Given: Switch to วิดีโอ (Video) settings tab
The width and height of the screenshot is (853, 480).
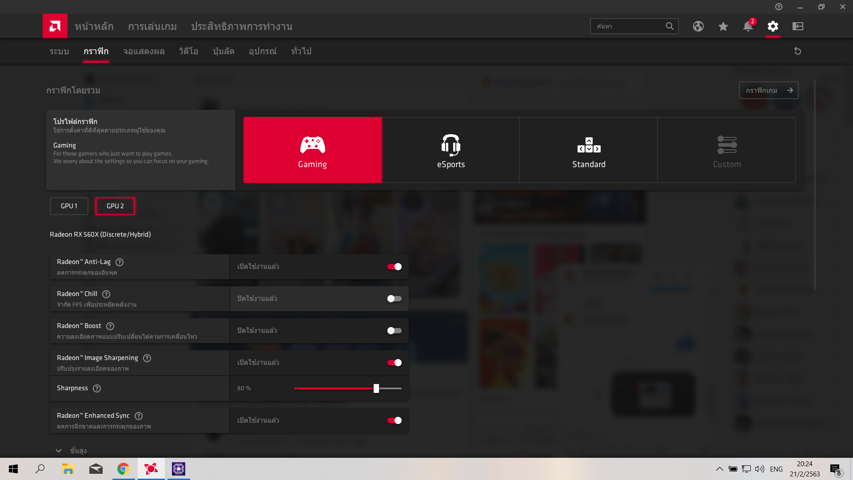Looking at the screenshot, I should pos(188,51).
